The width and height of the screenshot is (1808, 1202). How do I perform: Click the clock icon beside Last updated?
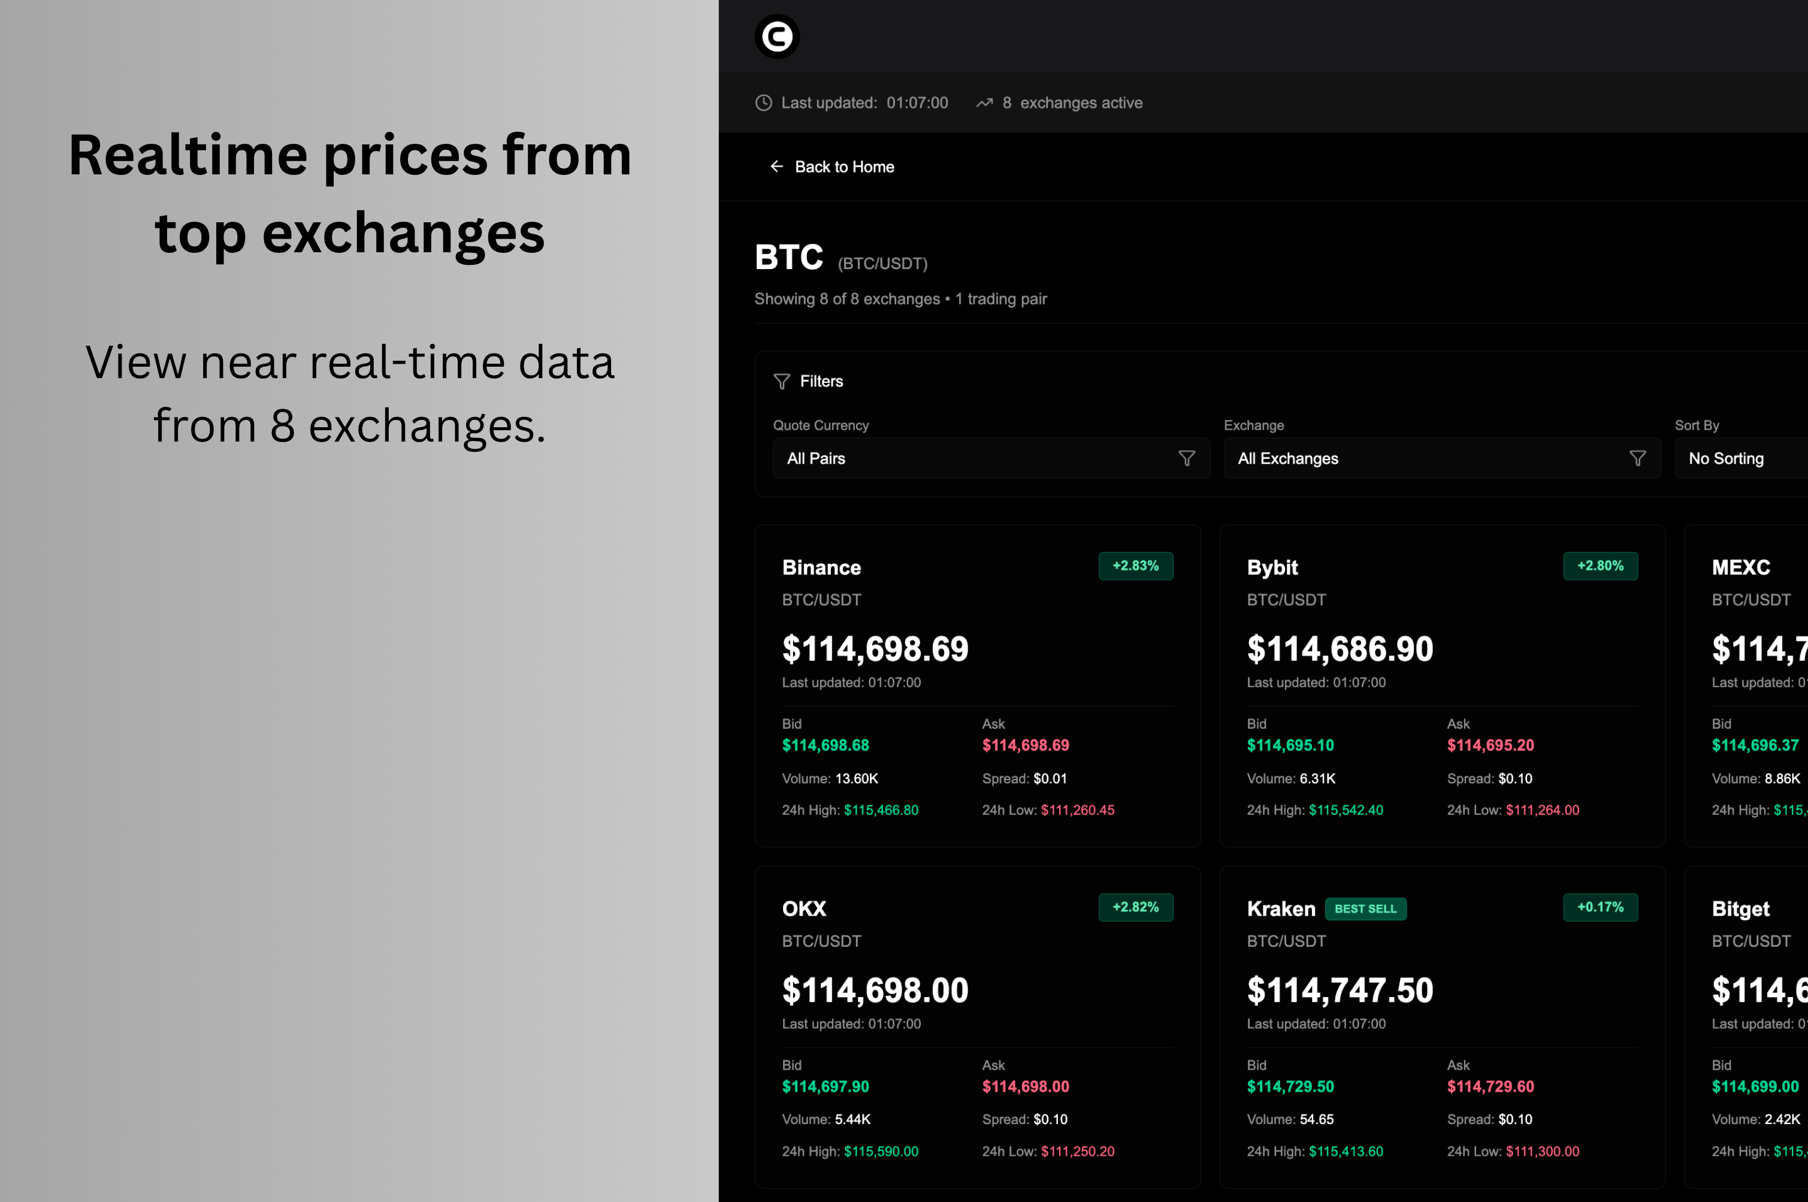pyautogui.click(x=763, y=102)
